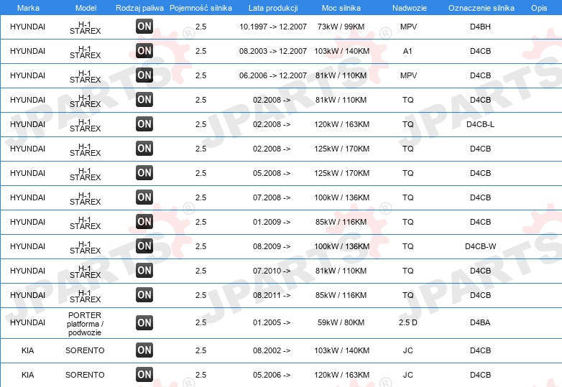Select the HYUNDAI cell in the PORTER row
Viewport: 562px width, 387px height.
pyautogui.click(x=27, y=322)
